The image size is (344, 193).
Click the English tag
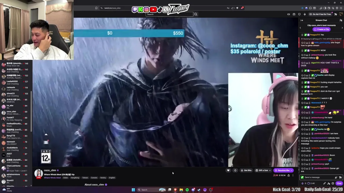pyautogui.click(x=112, y=178)
